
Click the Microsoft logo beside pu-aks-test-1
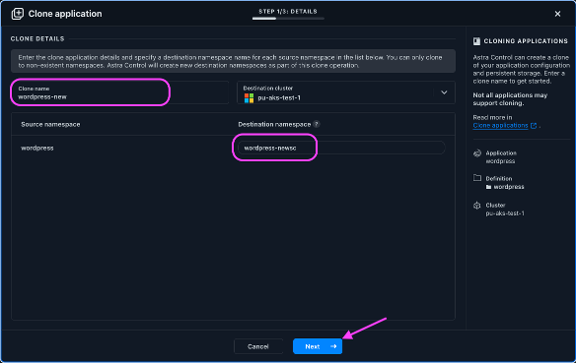(249, 97)
